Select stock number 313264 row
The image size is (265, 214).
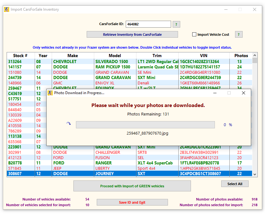(x=130, y=62)
